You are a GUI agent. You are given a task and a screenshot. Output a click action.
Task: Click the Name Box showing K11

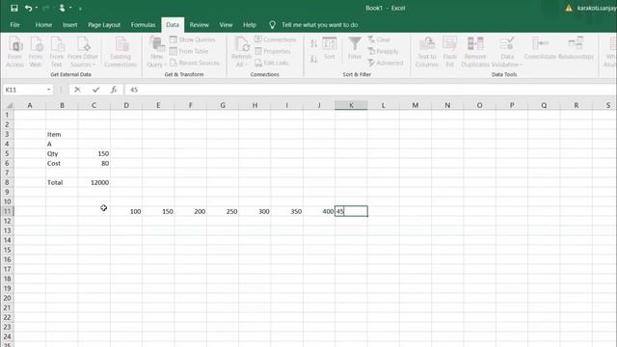coord(24,90)
